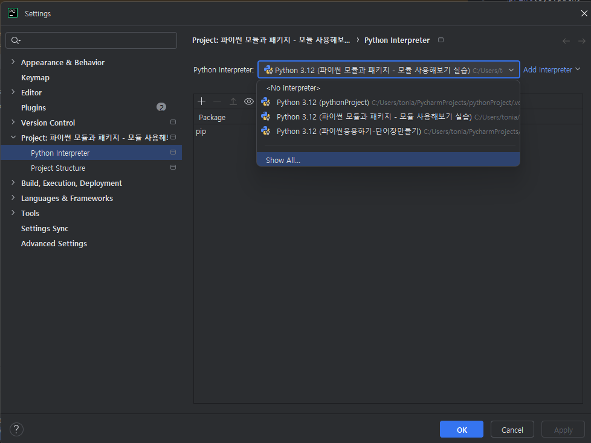Viewport: 591px width, 443px height.
Task: Click the uninstall package minus icon
Action: click(217, 101)
